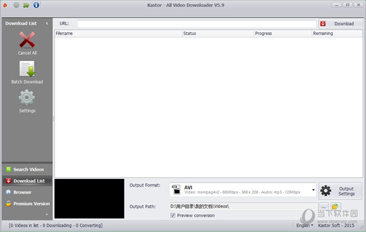Sort by Filename column header
This screenshot has height=232, width=366.
[118, 34]
